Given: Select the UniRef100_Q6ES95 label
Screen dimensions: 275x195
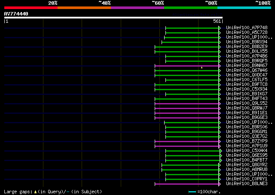Looking at the screenshot, I should click(x=247, y=155).
